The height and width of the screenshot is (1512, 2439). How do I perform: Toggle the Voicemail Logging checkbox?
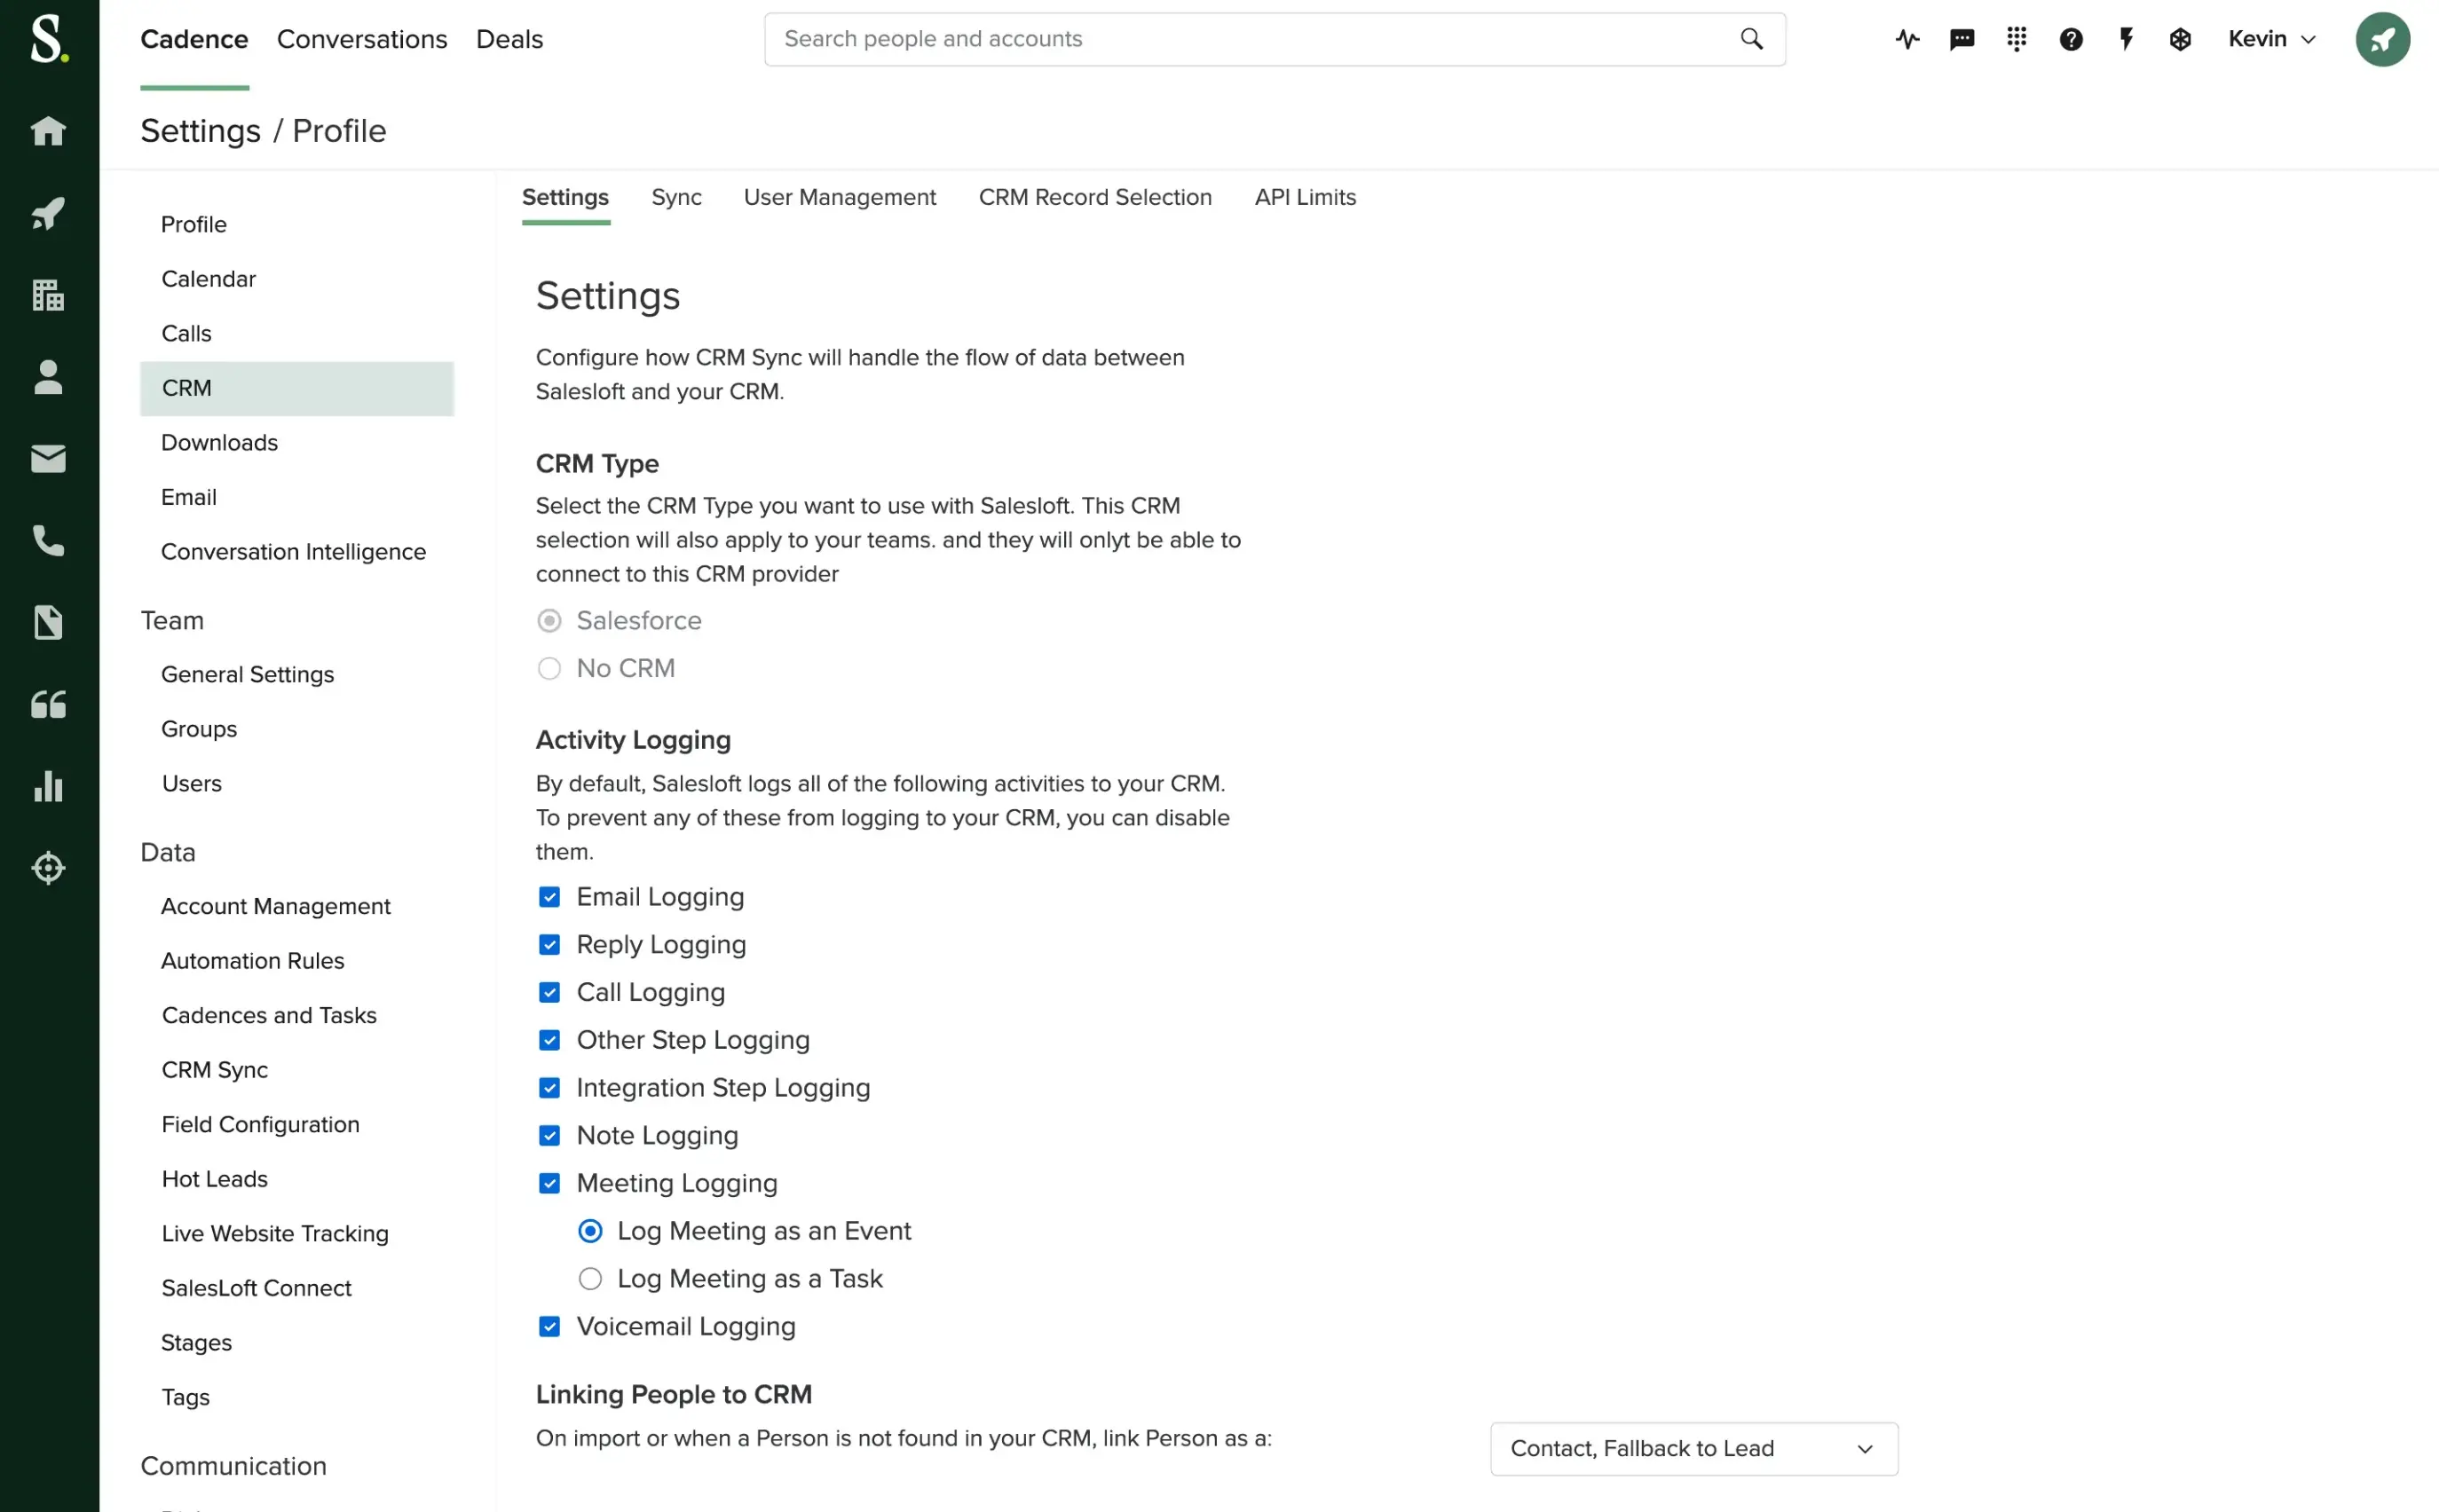[549, 1327]
